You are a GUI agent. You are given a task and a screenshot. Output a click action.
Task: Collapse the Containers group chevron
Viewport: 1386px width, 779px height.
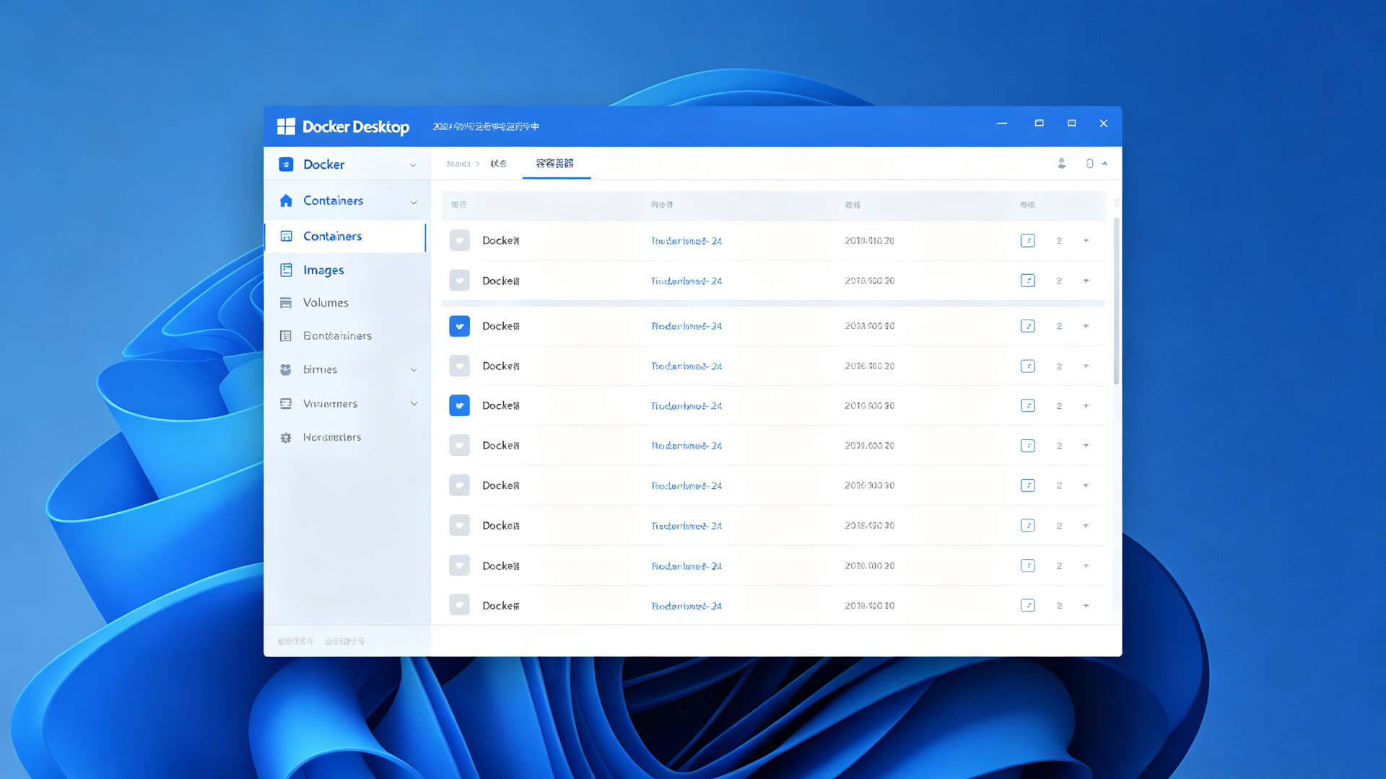414,202
